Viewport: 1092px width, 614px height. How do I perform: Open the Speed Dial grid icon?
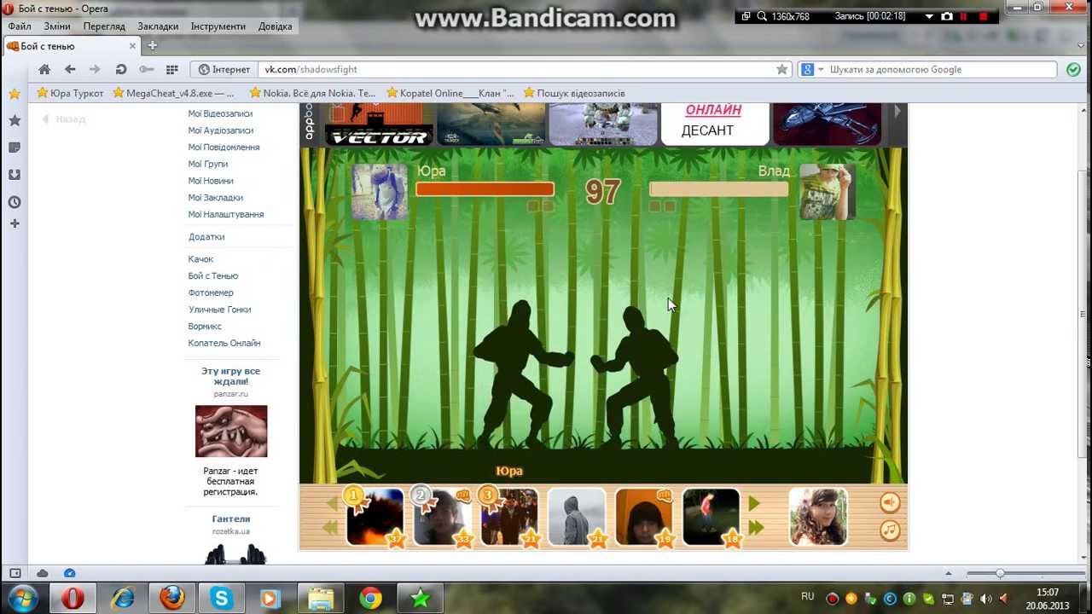[x=172, y=70]
